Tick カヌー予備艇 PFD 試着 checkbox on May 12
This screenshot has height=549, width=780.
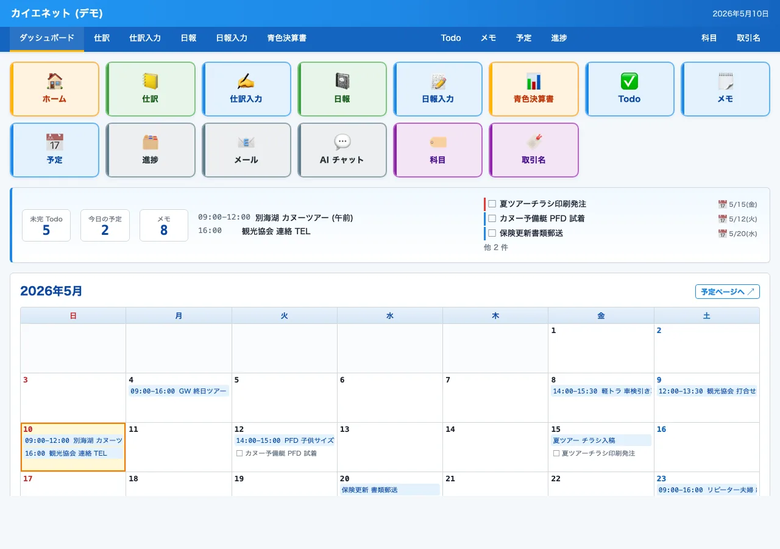pyautogui.click(x=239, y=453)
